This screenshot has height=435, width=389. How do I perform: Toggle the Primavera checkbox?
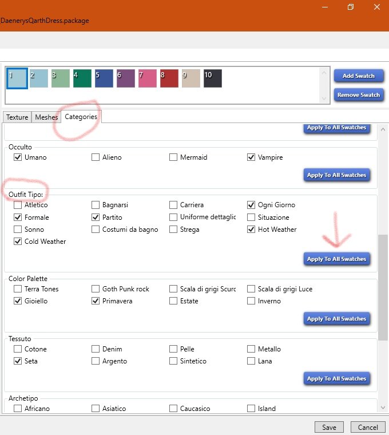[x=96, y=301]
